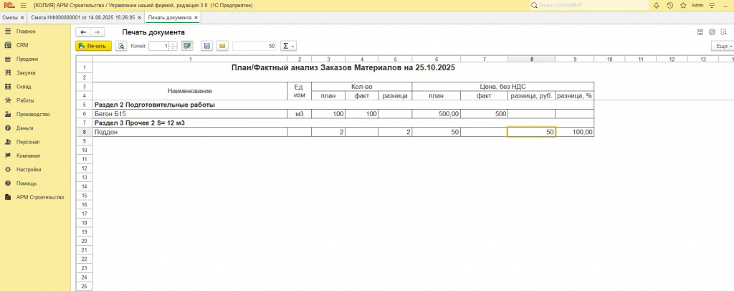Go forward with the right arrow
This screenshot has height=291, width=734.
click(x=97, y=32)
